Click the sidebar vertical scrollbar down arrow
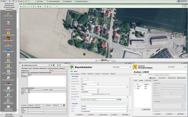Image resolution: width=188 pixels, height=117 pixels. (17, 110)
